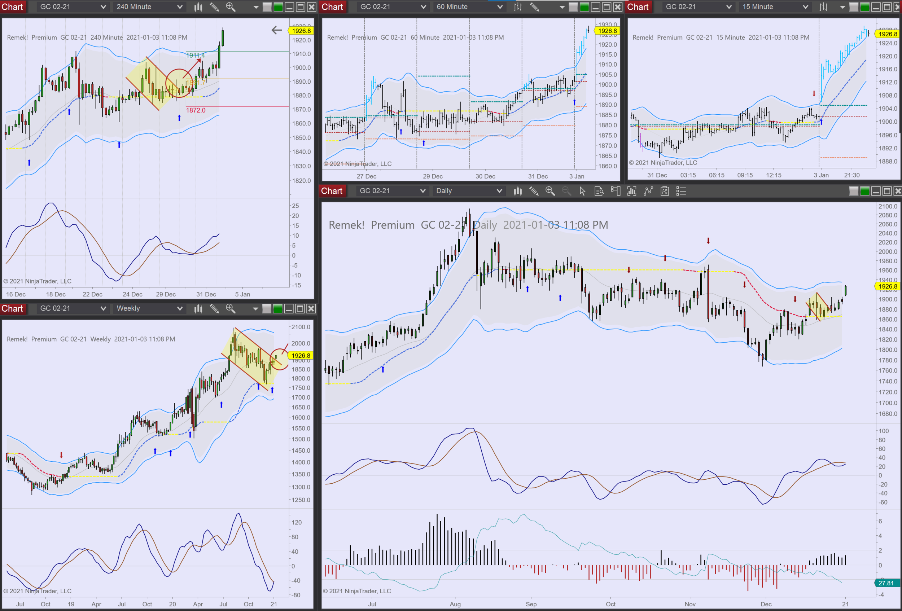This screenshot has width=902, height=611.
Task: Click the Chart tab of Daily window
Action: pyautogui.click(x=332, y=191)
